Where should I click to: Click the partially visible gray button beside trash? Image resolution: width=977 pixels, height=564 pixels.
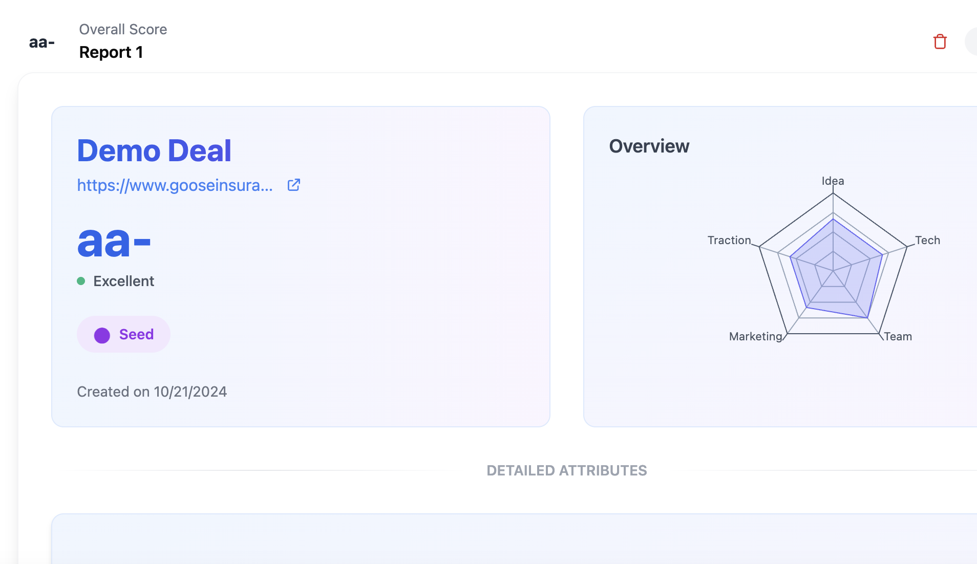pos(971,41)
